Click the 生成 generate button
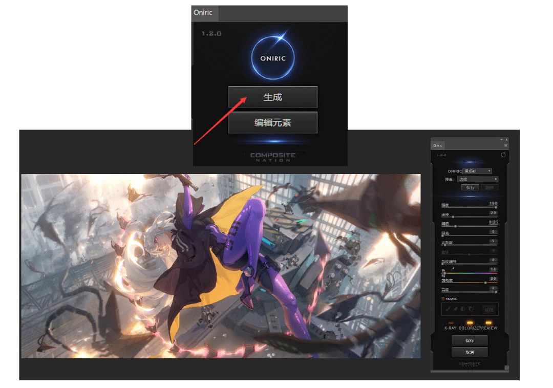553x388 pixels. coord(272,97)
